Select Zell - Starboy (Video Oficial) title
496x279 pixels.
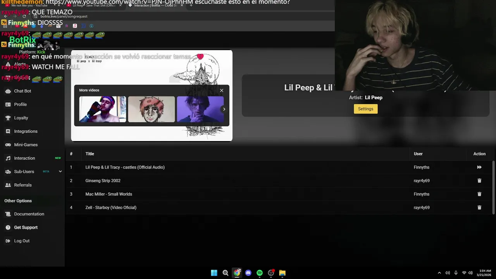[111, 208]
